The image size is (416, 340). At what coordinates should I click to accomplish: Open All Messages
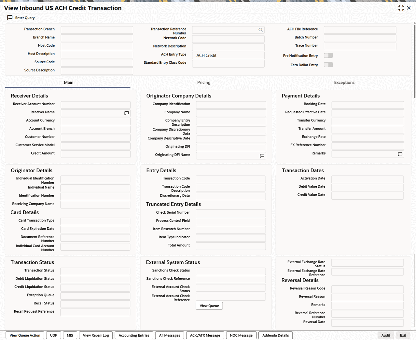click(x=170, y=335)
